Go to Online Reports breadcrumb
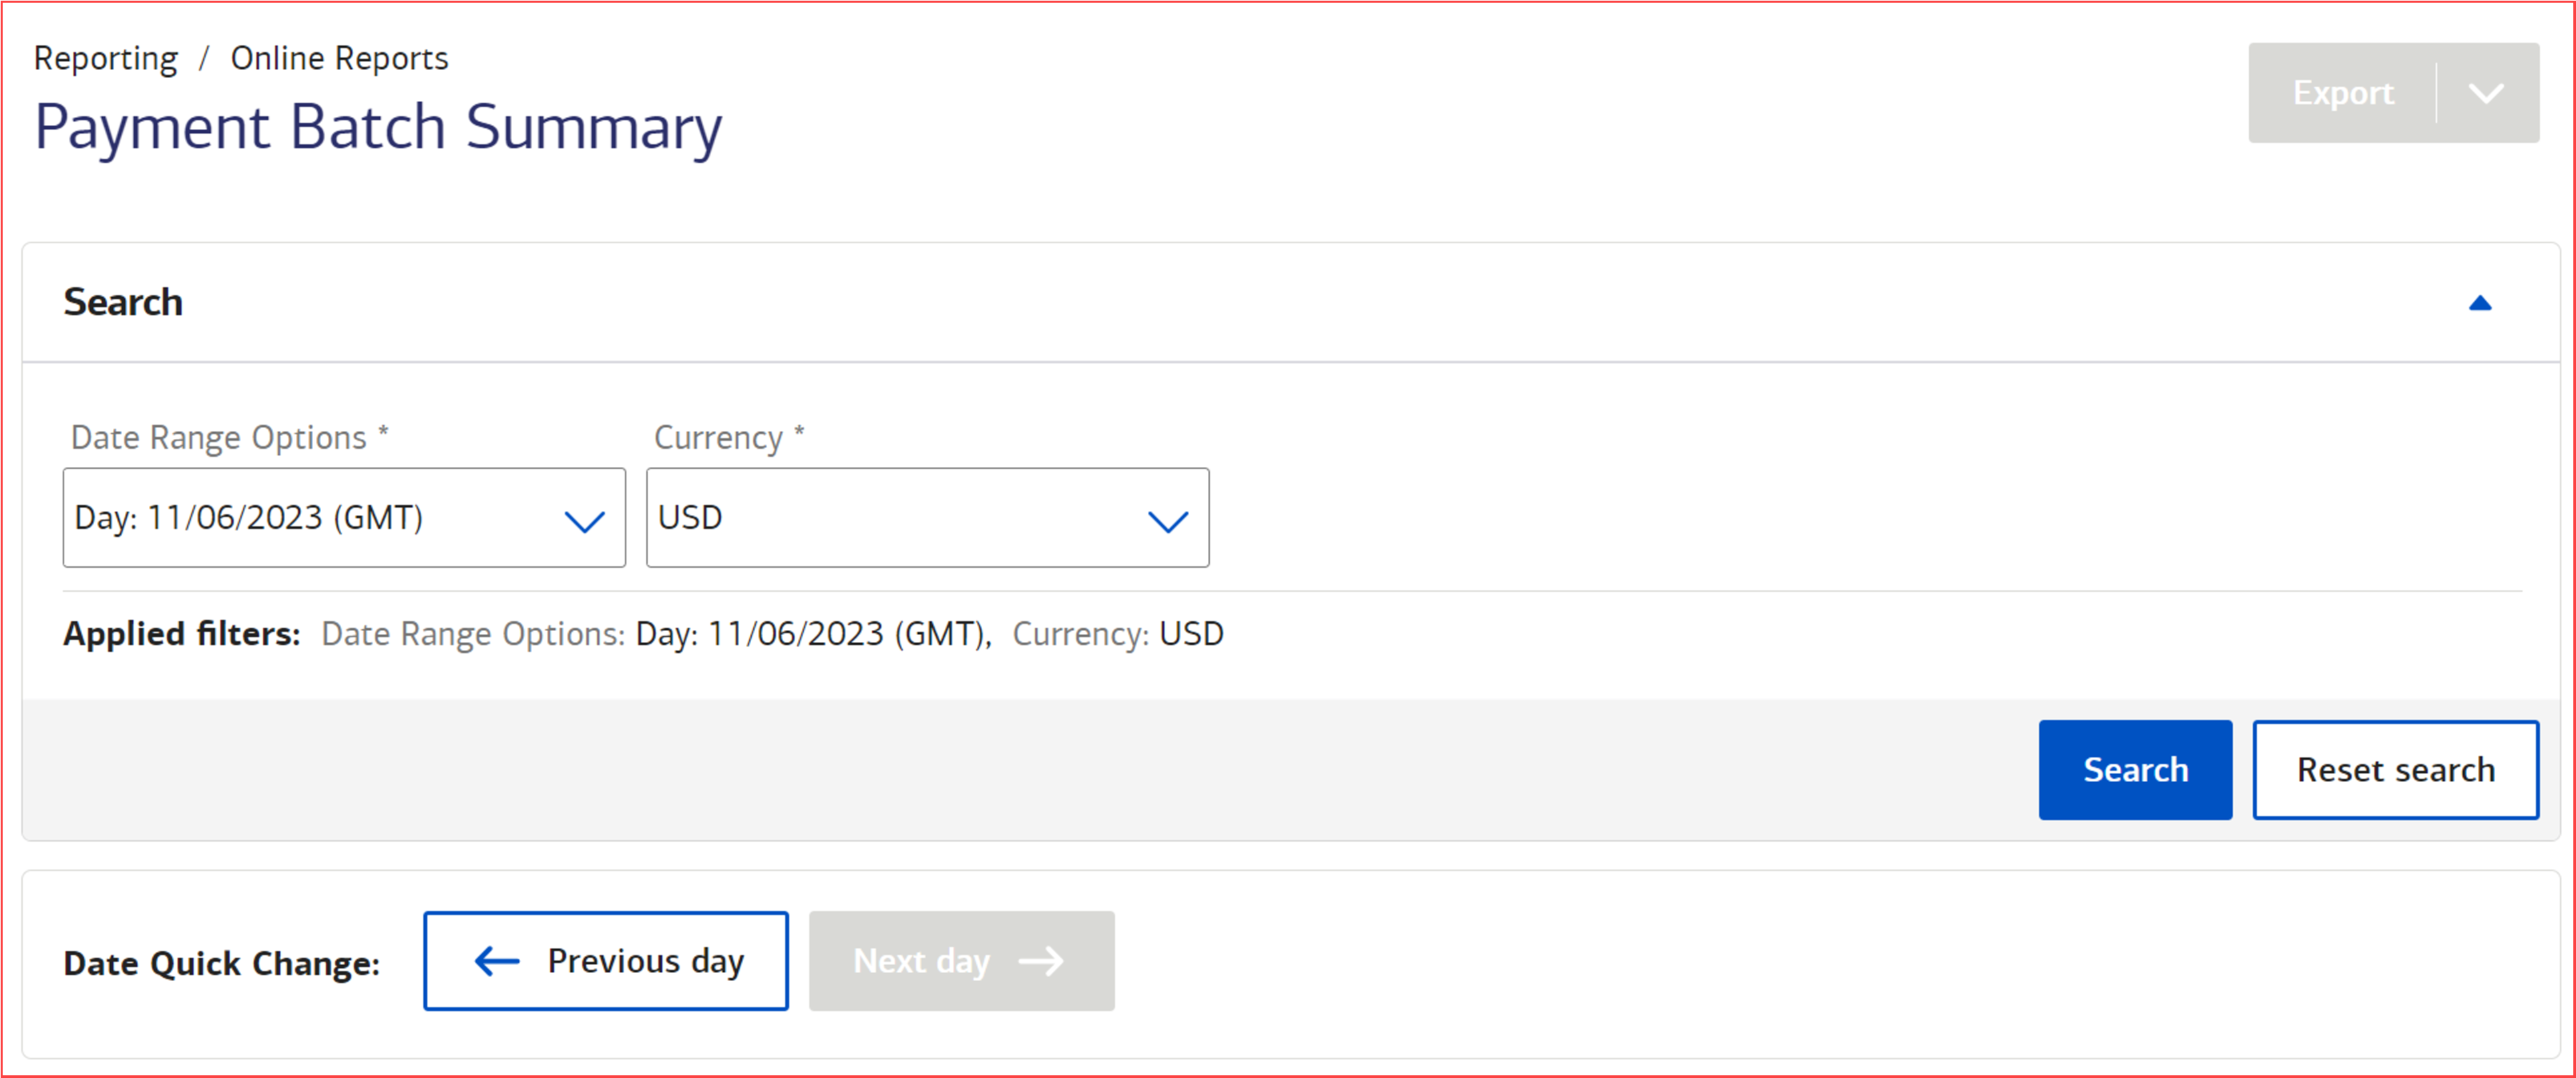The width and height of the screenshot is (2576, 1078). pyautogui.click(x=339, y=58)
